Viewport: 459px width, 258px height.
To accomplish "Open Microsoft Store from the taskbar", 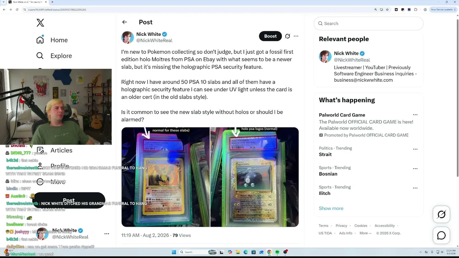I will [254, 252].
